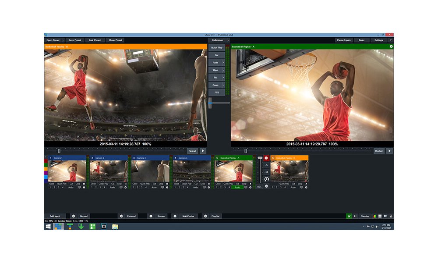Switch to the Basic interface mode
This screenshot has width=438, height=263.
click(361, 40)
